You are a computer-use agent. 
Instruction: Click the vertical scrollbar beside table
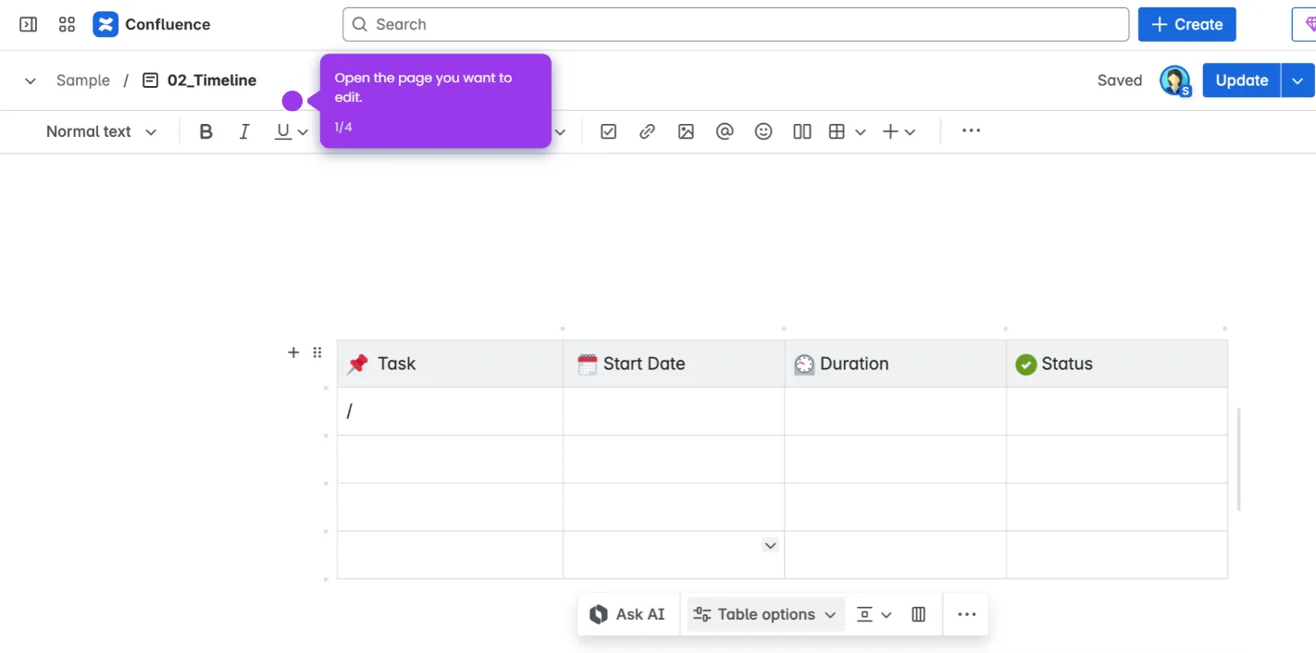click(x=1238, y=459)
